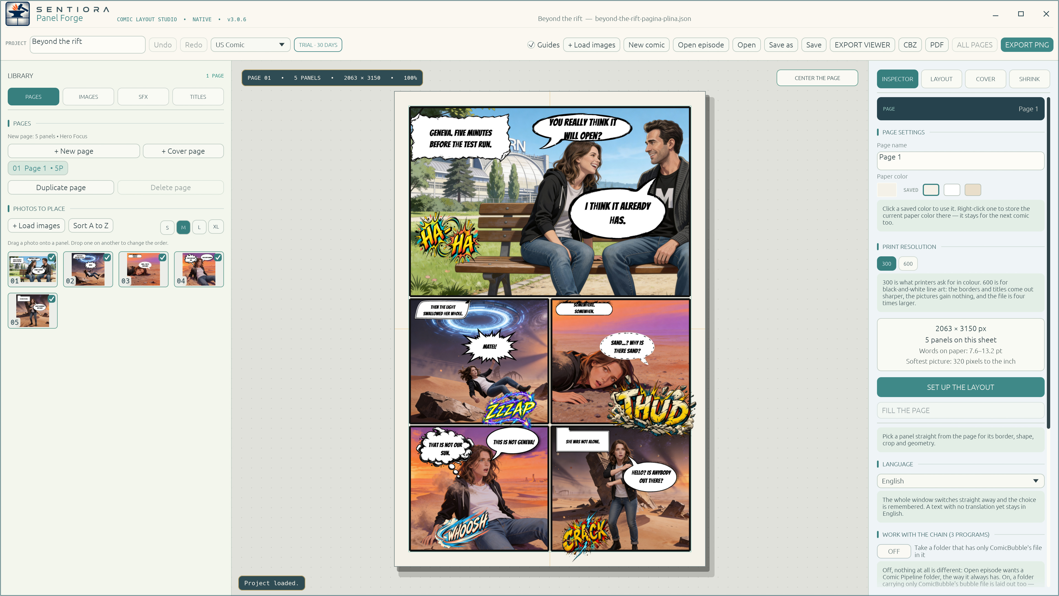Viewport: 1059px width, 596px height.
Task: Expand the English language dropdown
Action: [x=960, y=481]
